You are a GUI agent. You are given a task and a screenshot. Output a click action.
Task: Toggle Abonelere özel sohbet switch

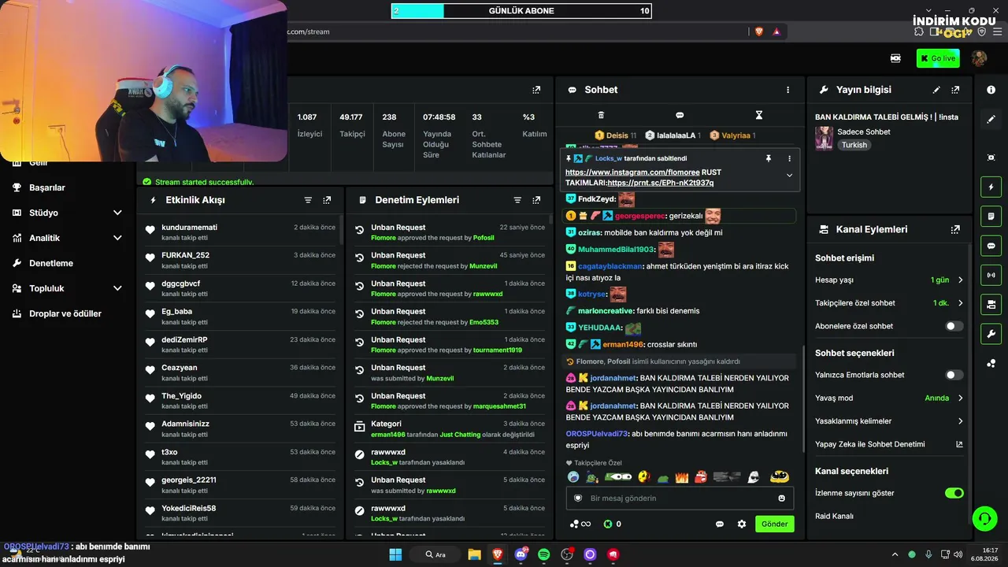click(x=954, y=326)
